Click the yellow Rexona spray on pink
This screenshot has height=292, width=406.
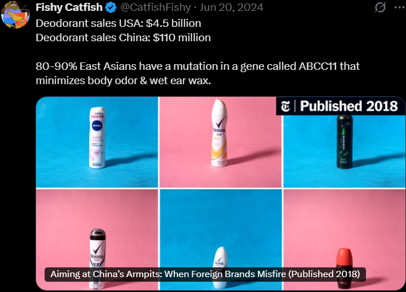point(220,132)
